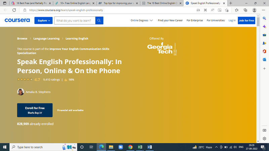Image resolution: width=269 pixels, height=151 pixels.
Task: Open File Explorer from the taskbar
Action: [111, 147]
